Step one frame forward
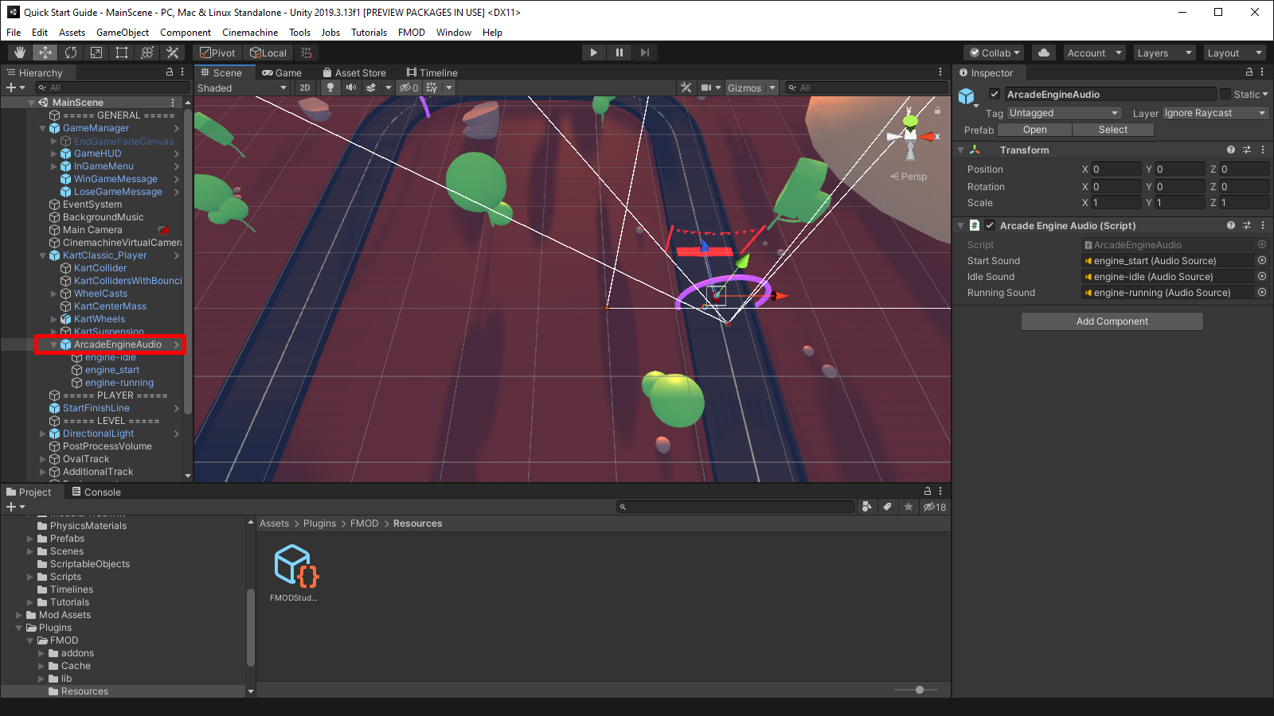 [x=644, y=53]
